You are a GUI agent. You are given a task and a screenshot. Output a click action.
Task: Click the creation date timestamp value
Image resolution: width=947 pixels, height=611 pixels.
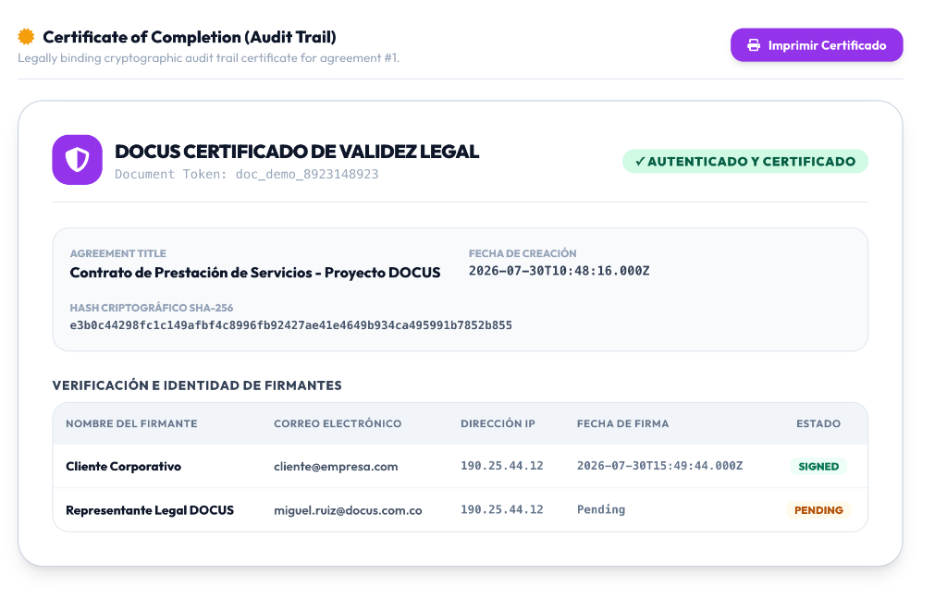click(x=559, y=271)
